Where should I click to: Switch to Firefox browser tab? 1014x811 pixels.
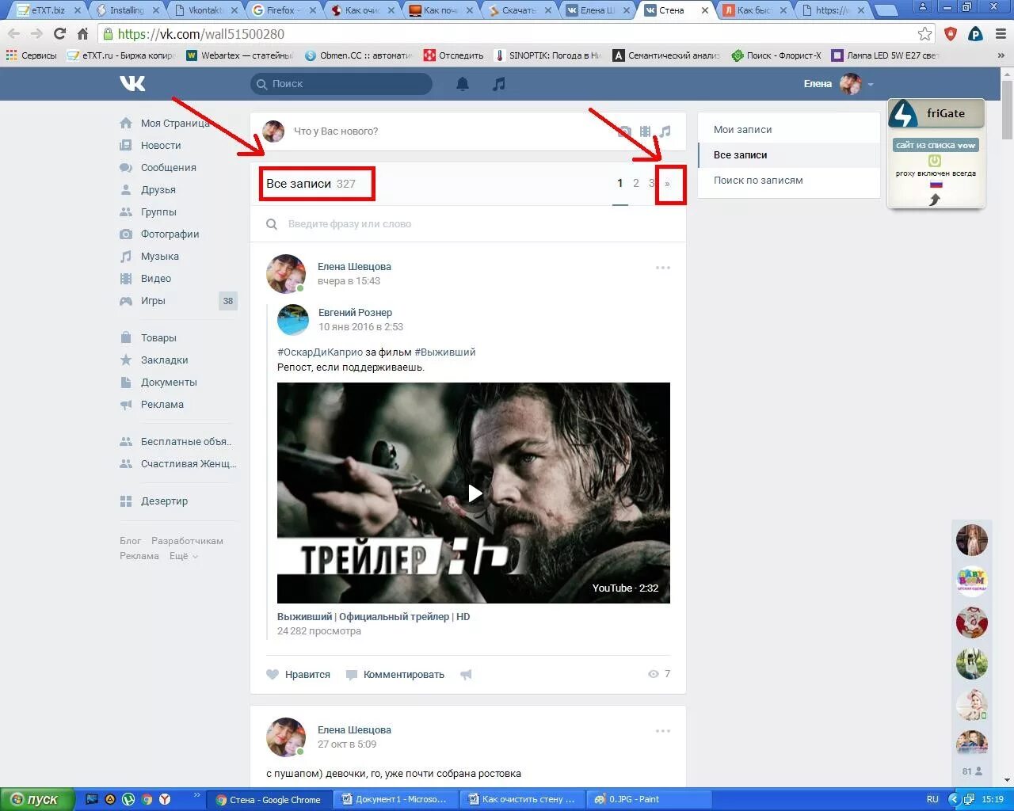282,10
